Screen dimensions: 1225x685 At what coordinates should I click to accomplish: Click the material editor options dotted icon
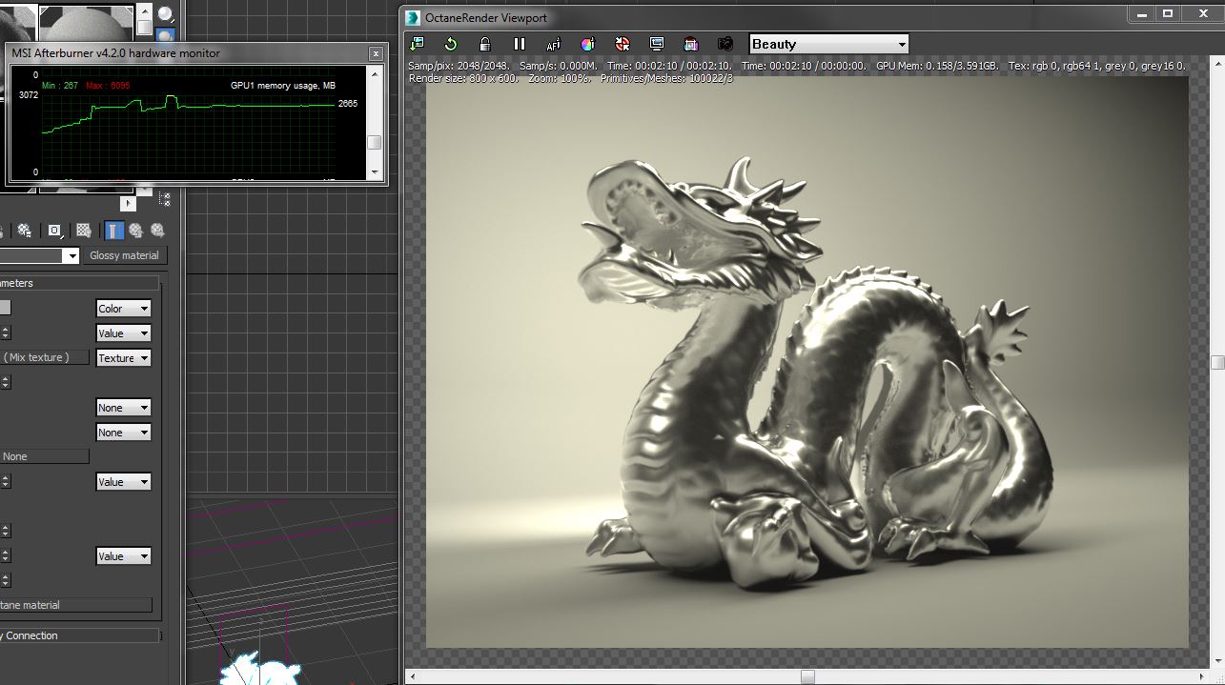tap(165, 199)
